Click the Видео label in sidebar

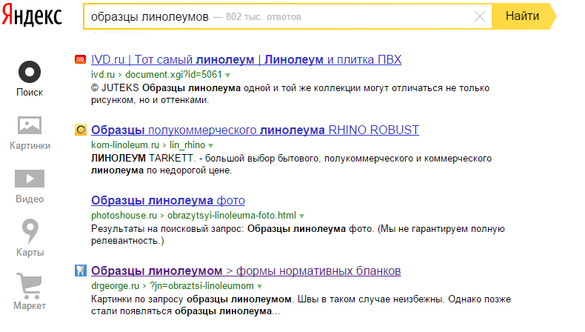click(30, 199)
